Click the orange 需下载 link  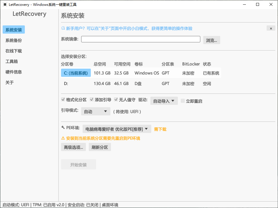click(160, 129)
